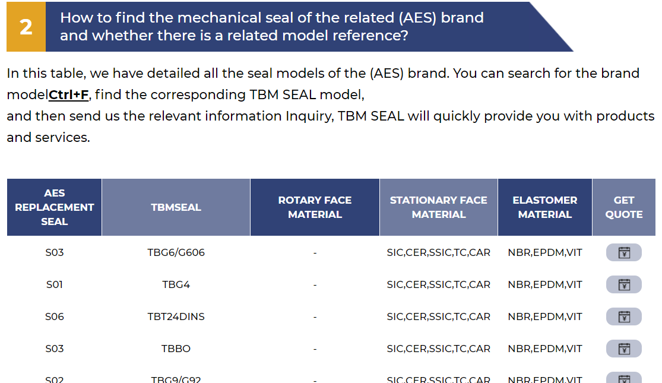Open the quote icon in the S01 TBG4 row
Screen dimensions: 662x383
(x=623, y=284)
